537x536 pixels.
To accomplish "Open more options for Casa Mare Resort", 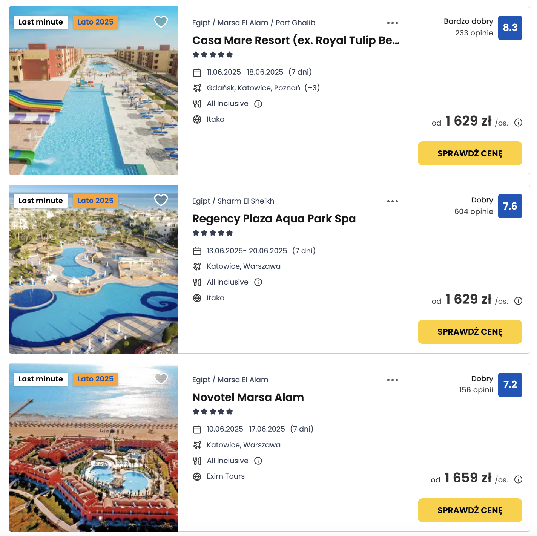I will (392, 23).
